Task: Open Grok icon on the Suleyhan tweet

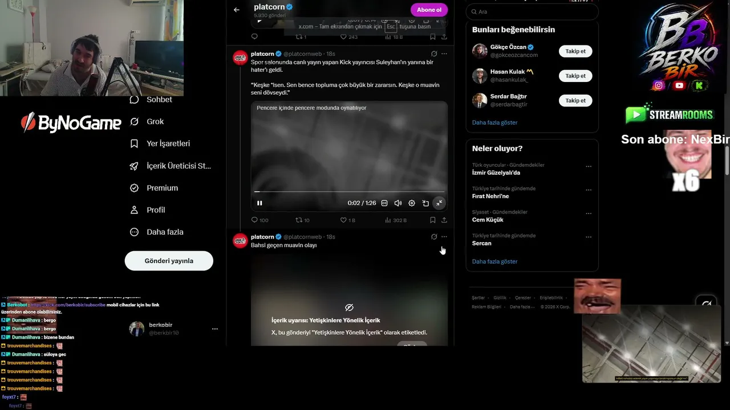Action: [434, 54]
